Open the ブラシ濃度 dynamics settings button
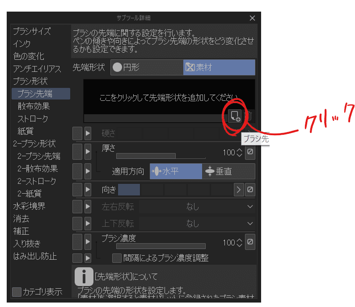 tap(250, 242)
